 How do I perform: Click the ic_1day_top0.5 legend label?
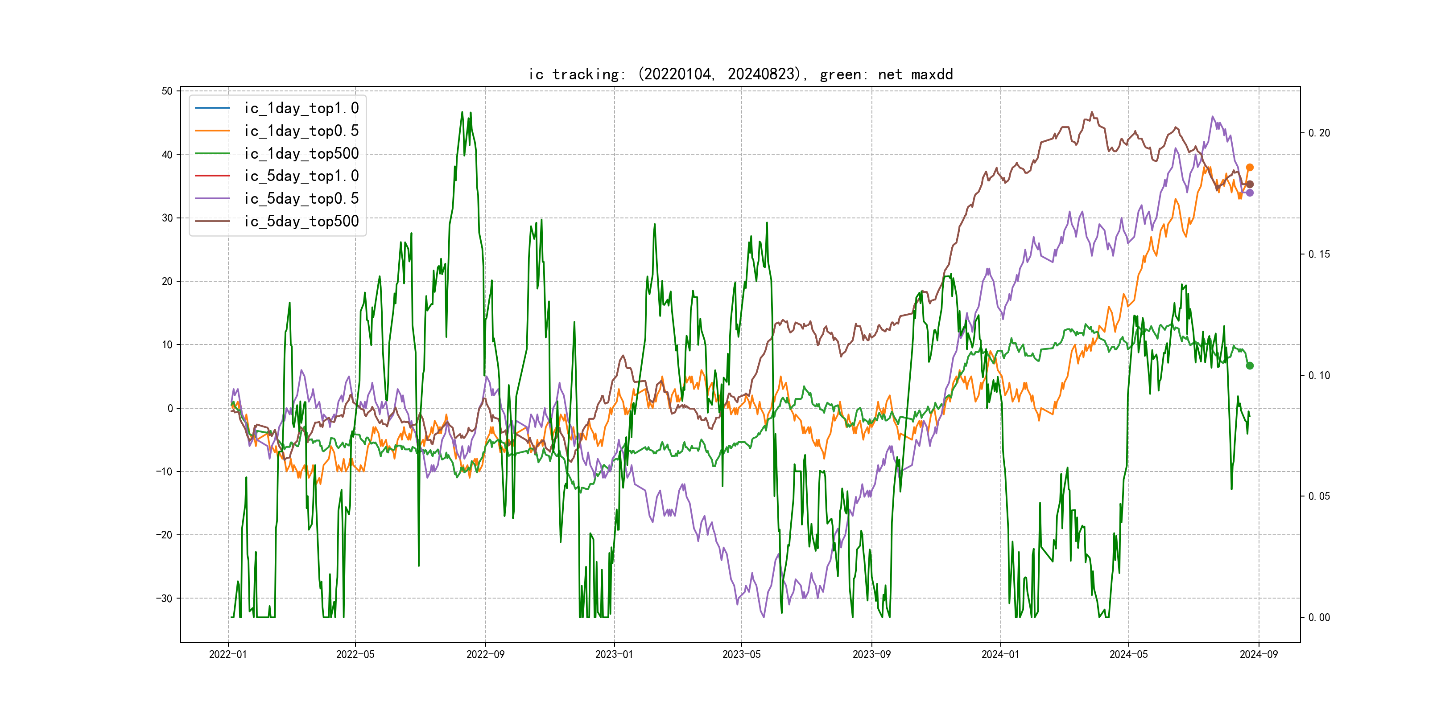301,131
